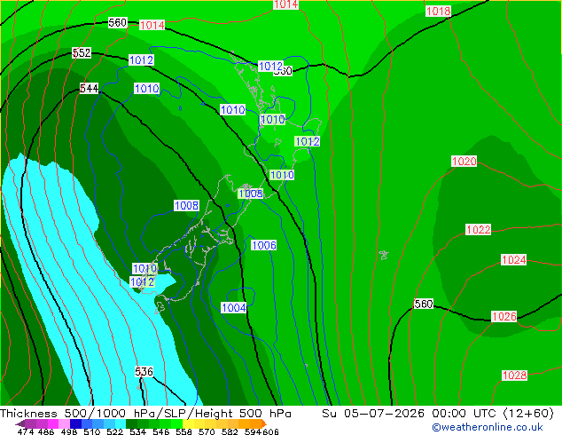This screenshot has width=562, height=435.
Task: Click the 552 height contour label
Action: click(82, 52)
